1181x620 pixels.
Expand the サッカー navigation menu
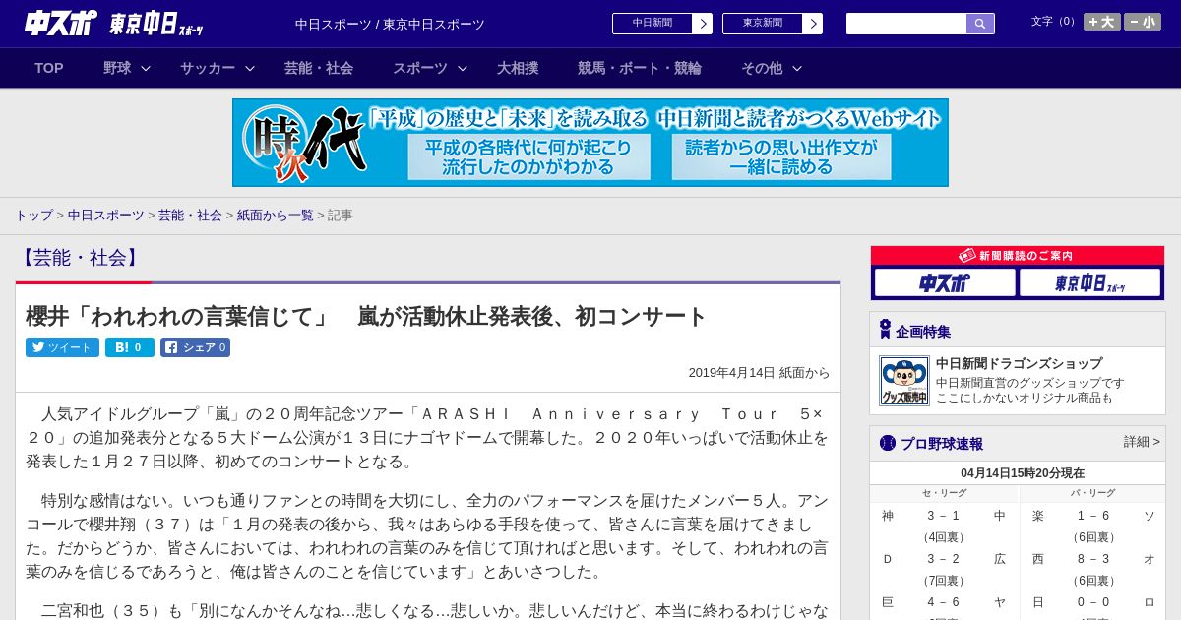click(218, 68)
